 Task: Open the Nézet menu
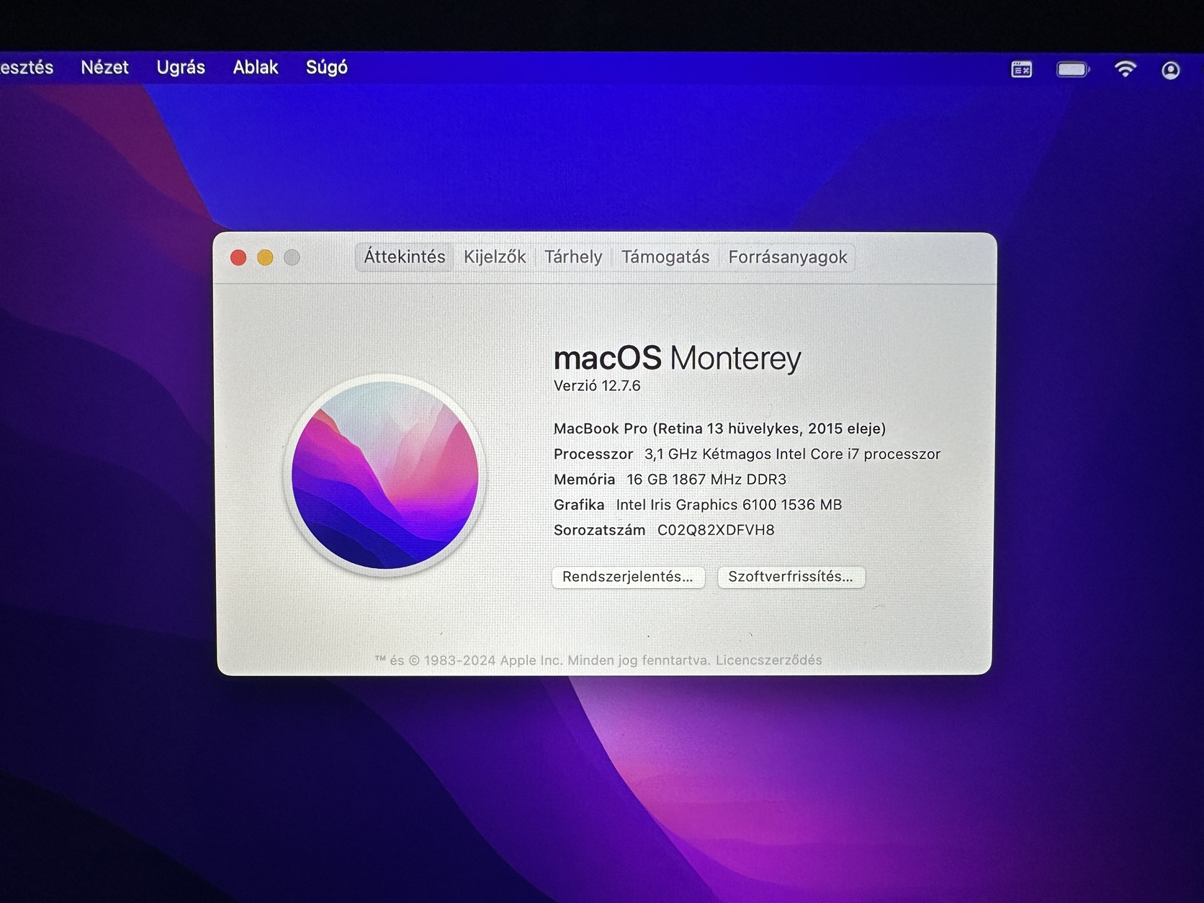pyautogui.click(x=104, y=68)
